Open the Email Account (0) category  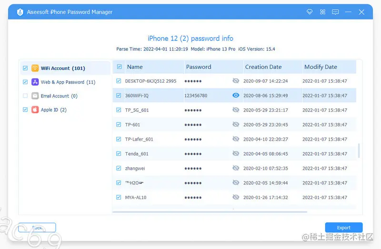click(x=65, y=96)
